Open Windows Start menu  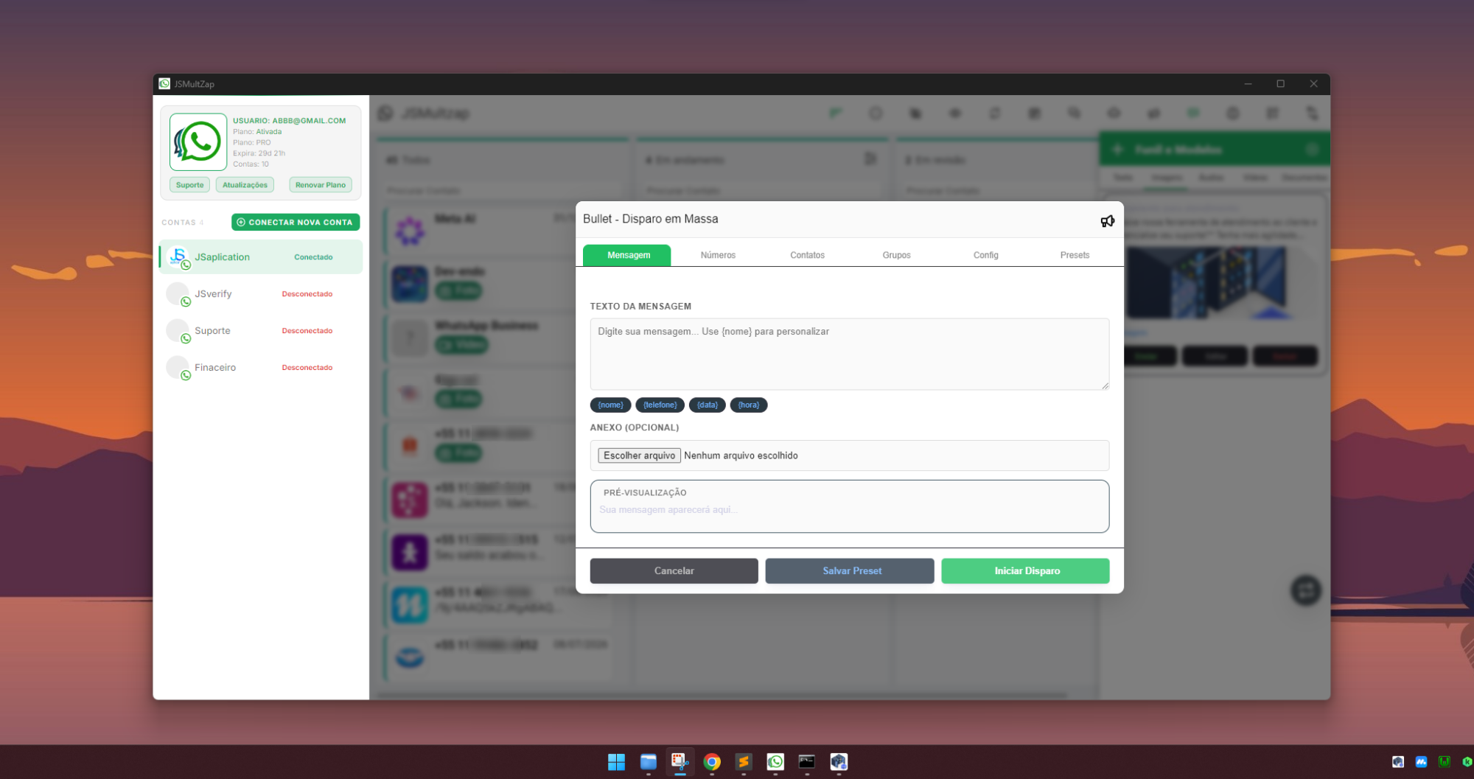616,762
